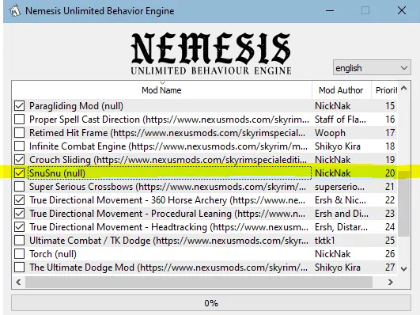Viewport: 420px width, 315px height.
Task: Click the vertical scrollbar down arrow
Action: [404, 268]
